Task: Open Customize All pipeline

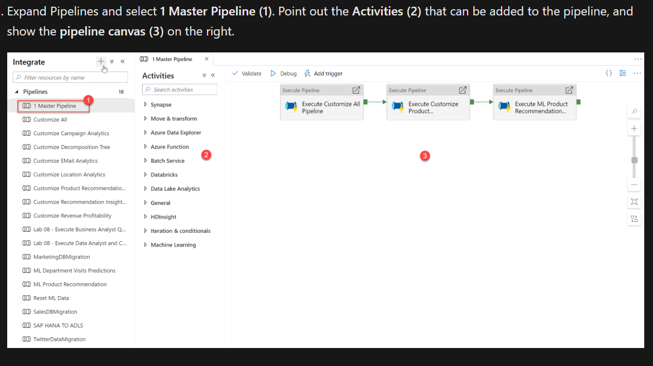Action: pos(50,119)
